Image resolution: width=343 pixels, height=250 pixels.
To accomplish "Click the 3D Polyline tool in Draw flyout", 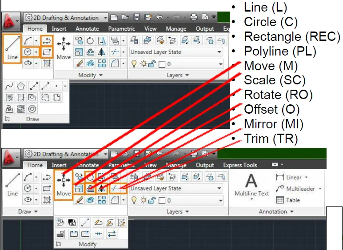I will click(x=9, y=109).
